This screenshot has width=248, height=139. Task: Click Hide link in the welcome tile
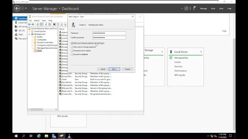224,31
